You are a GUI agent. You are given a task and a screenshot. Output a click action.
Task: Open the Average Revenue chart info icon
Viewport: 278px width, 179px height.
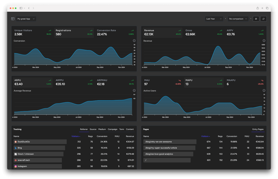click(x=134, y=90)
